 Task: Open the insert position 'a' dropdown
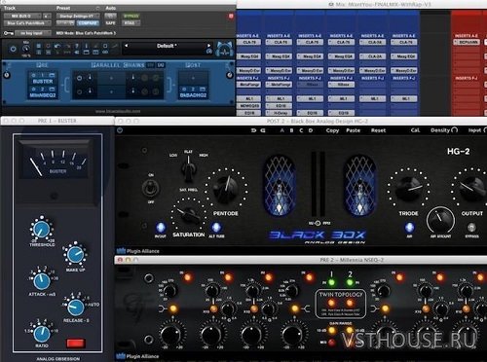47,16
